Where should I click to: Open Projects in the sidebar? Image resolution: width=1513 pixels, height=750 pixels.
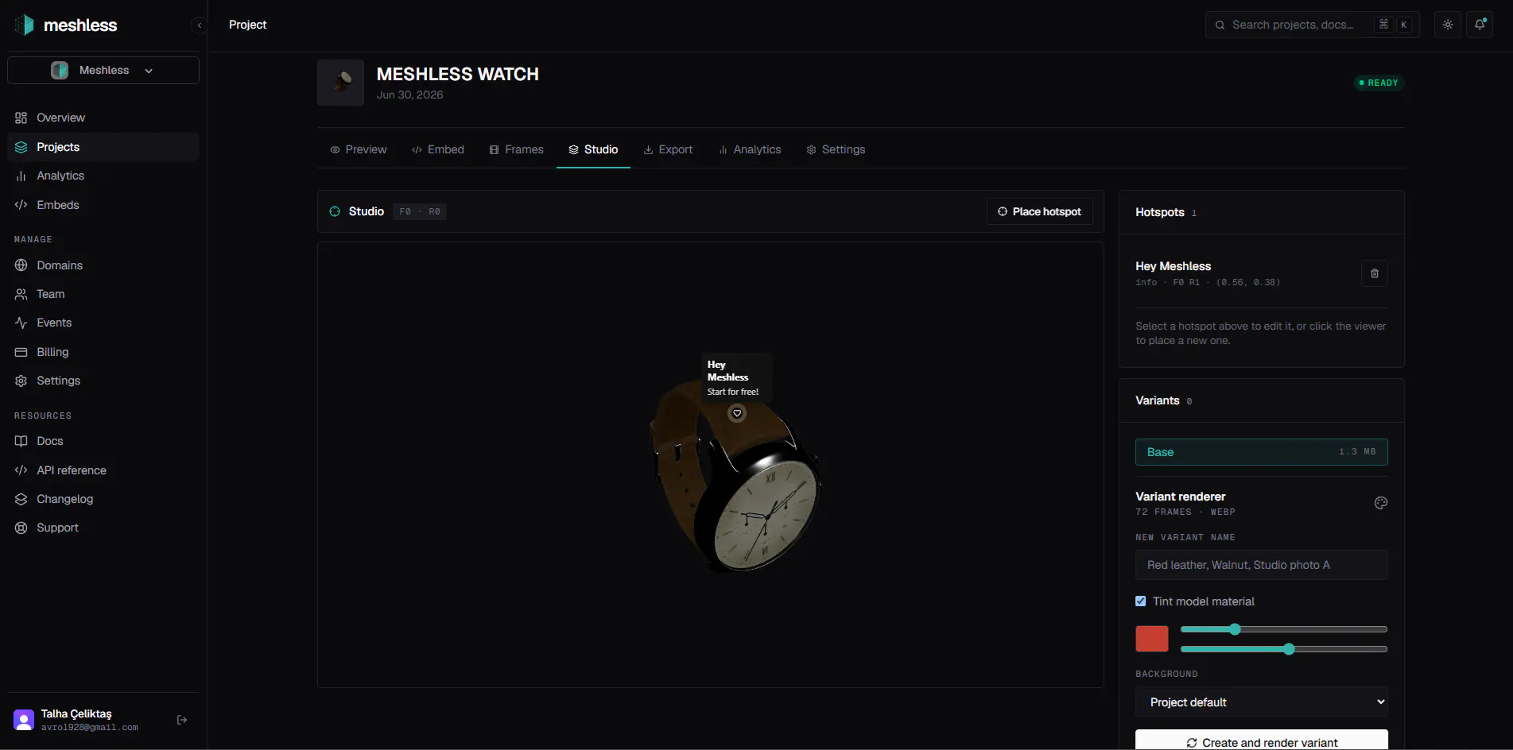103,147
